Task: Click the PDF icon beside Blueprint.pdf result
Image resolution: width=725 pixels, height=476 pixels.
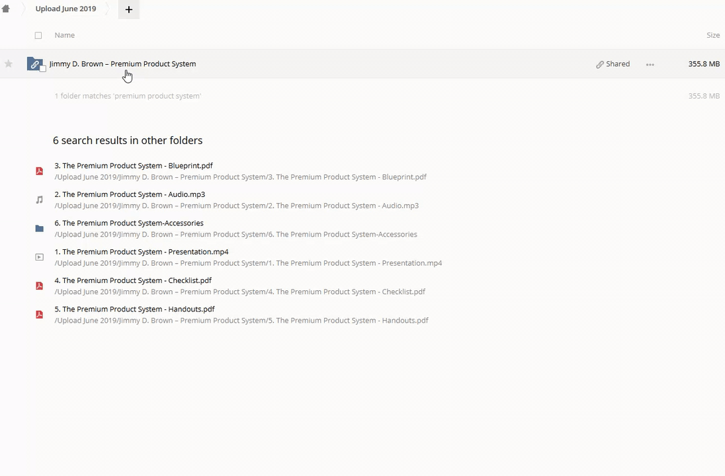Action: click(x=39, y=171)
